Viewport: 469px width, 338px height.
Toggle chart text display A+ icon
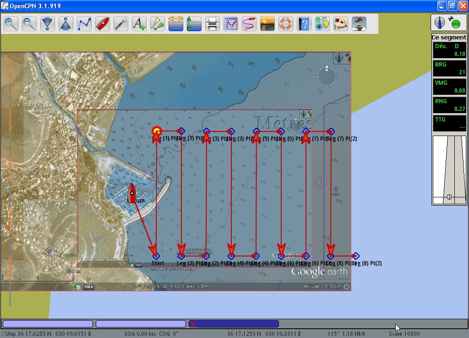(139, 23)
